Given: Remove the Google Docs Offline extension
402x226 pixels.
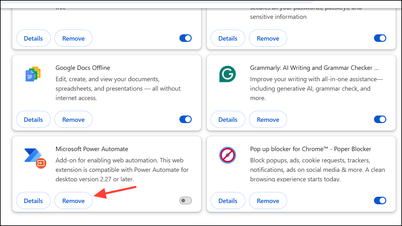Looking at the screenshot, I should tap(73, 120).
